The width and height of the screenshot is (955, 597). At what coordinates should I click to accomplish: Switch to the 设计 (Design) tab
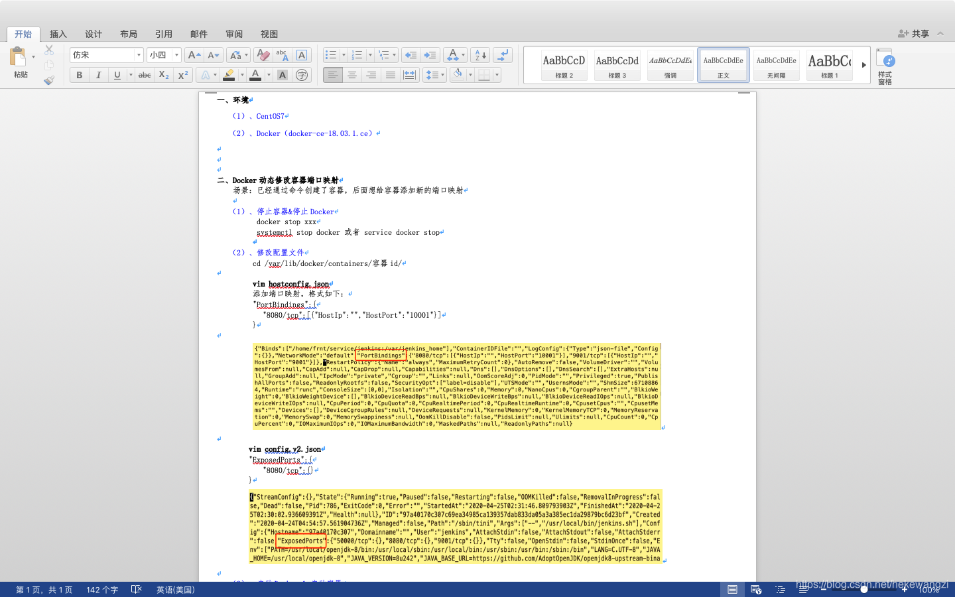click(94, 34)
